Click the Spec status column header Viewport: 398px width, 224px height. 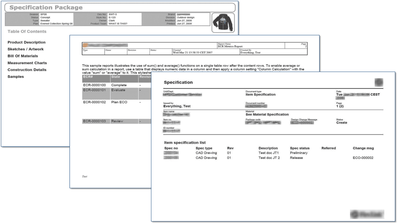299,148
